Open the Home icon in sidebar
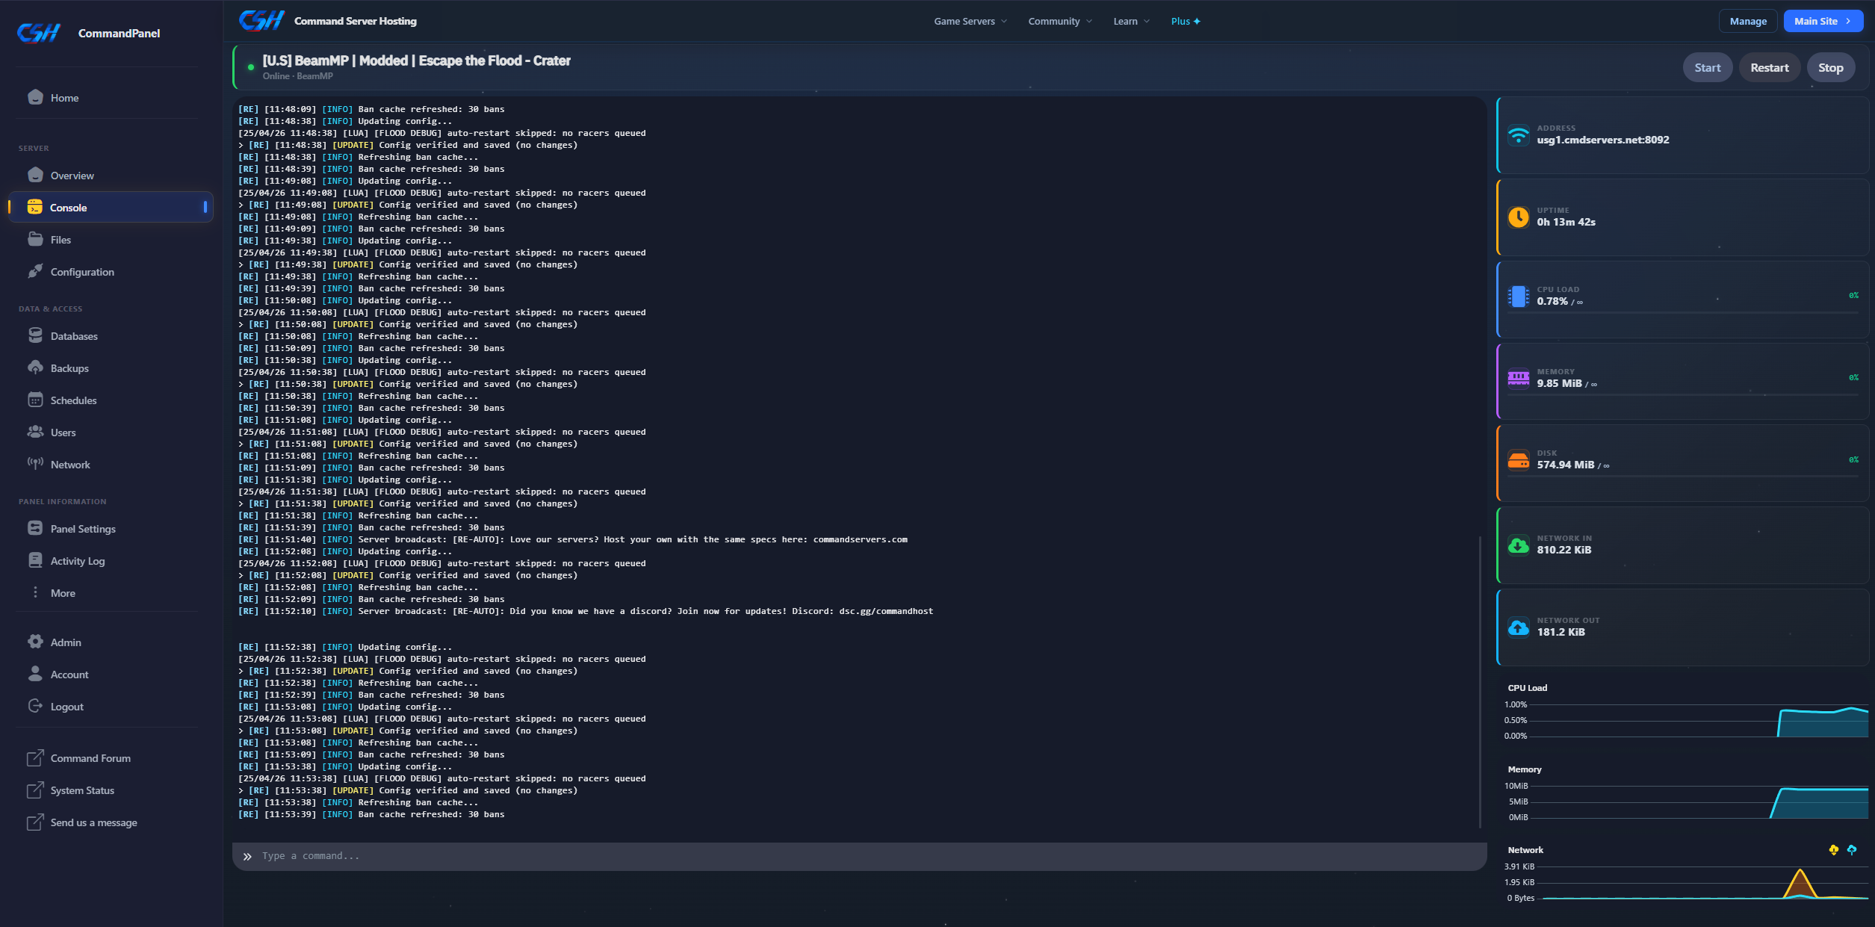This screenshot has width=1875, height=927. point(35,97)
